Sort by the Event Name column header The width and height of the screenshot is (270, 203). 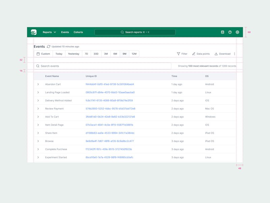click(x=52, y=76)
